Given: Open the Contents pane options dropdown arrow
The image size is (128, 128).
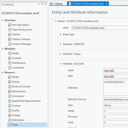Looking at the screenshot, I should pyautogui.click(x=39, y=4).
